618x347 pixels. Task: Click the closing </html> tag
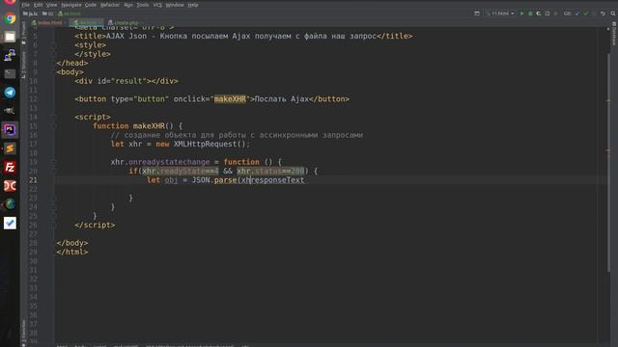tap(72, 253)
